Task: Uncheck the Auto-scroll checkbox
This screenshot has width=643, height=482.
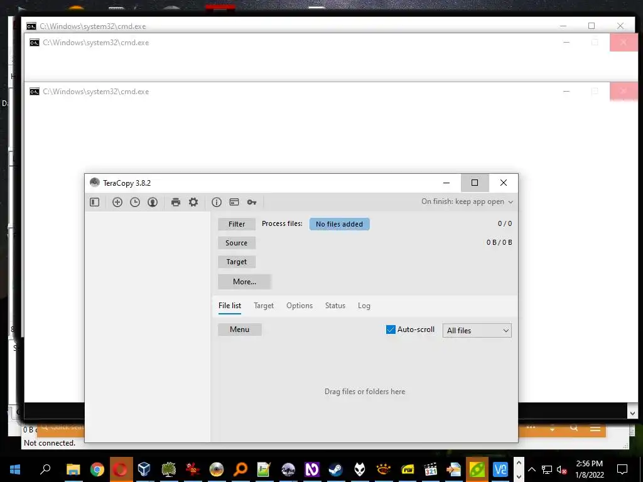Action: (391, 329)
